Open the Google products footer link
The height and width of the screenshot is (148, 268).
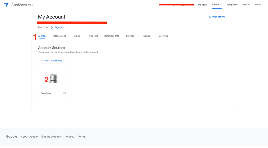click(x=52, y=136)
